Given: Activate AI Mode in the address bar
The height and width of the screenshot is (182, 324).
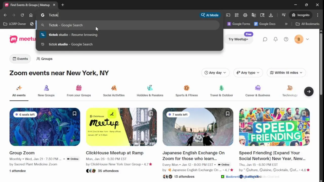Looking at the screenshot, I should point(210,15).
